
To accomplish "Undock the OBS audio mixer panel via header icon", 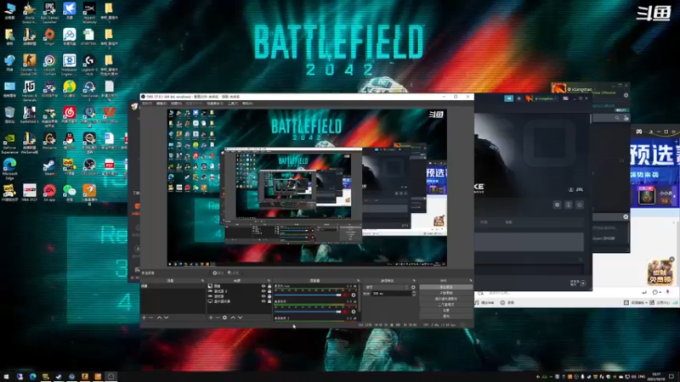I will tap(358, 281).
